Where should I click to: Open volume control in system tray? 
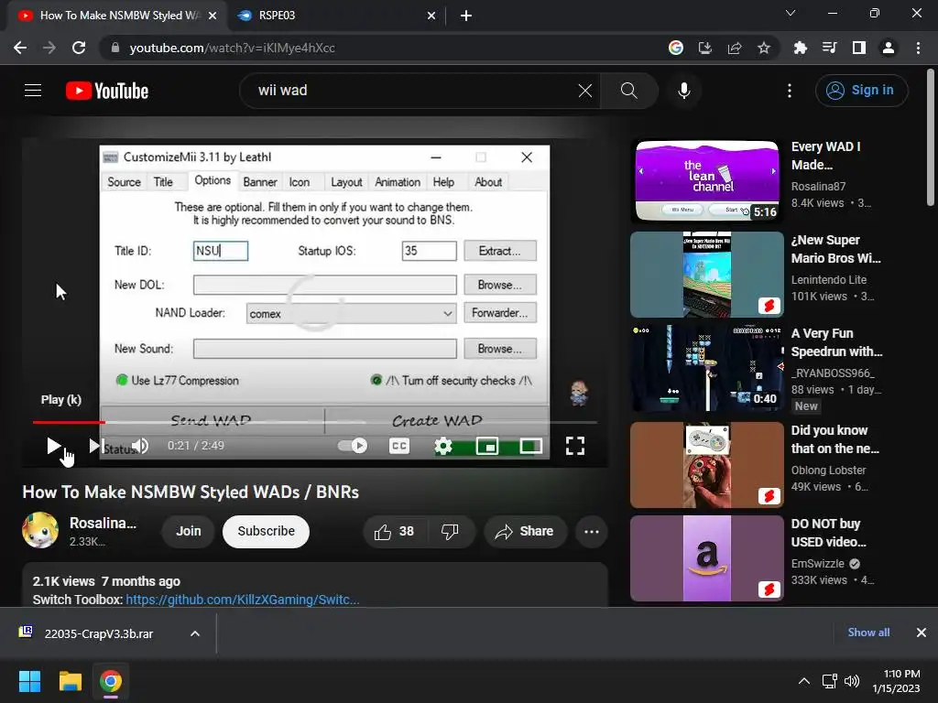(852, 681)
